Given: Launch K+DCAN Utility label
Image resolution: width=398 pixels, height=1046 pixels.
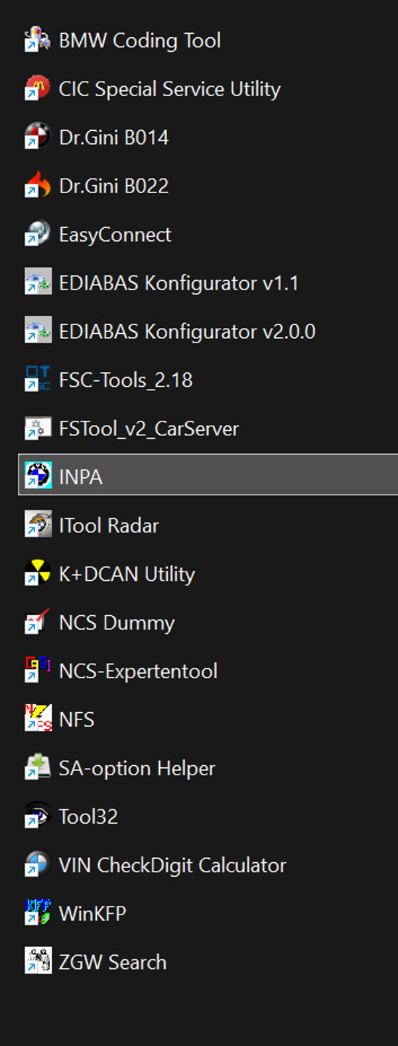Looking at the screenshot, I should coord(127,574).
